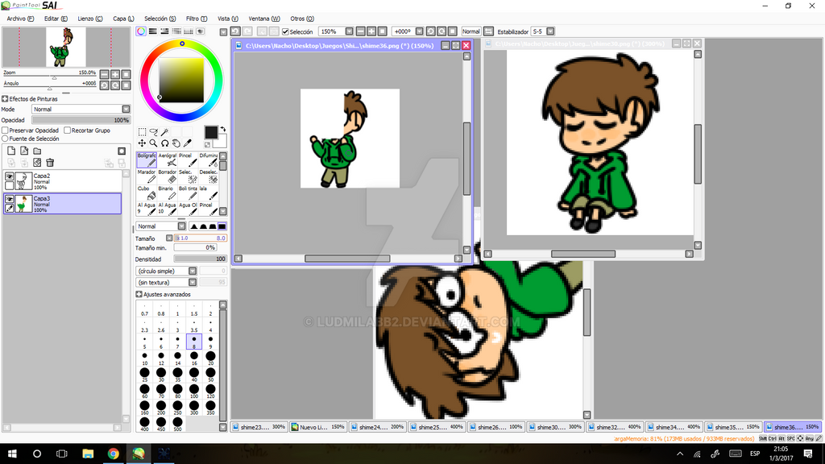Select the sharpest pointed brush edge shape
825x464 pixels.
(193, 226)
